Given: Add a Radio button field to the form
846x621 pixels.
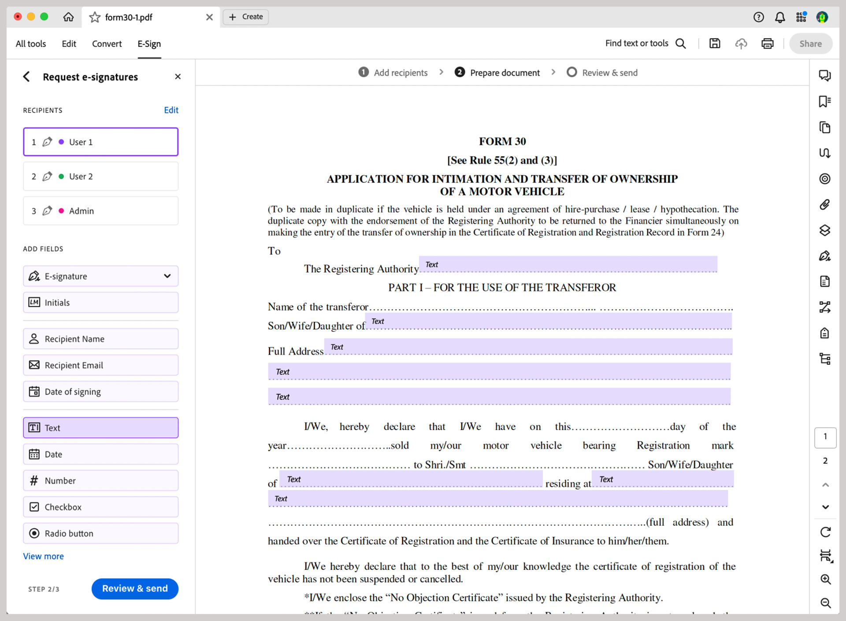Looking at the screenshot, I should [x=100, y=533].
